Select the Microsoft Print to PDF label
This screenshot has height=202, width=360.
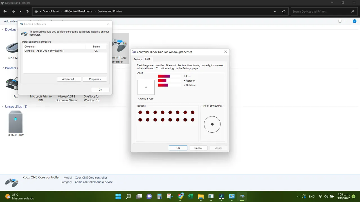pos(41,98)
